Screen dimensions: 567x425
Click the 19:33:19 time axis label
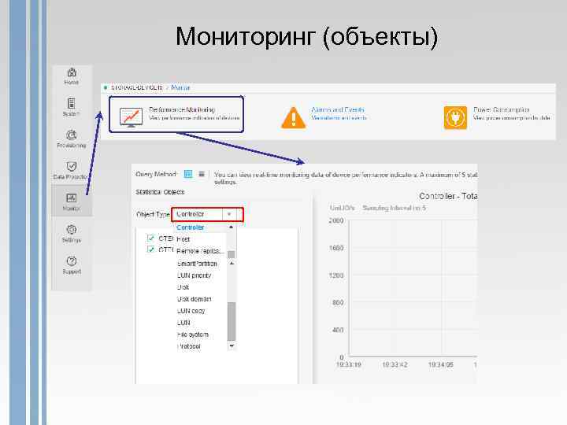click(349, 364)
